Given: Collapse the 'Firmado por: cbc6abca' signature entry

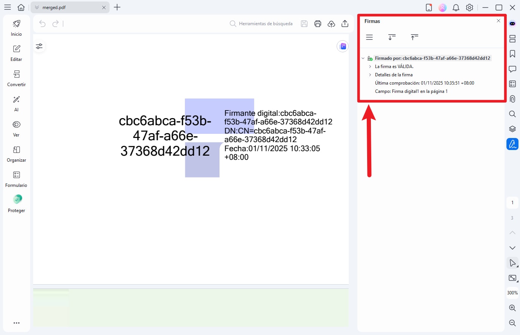Looking at the screenshot, I should (x=363, y=58).
